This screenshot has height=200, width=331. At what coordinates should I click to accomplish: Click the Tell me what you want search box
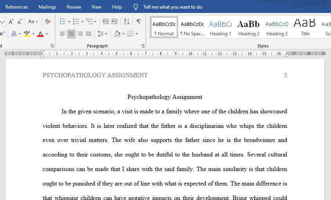click(173, 7)
